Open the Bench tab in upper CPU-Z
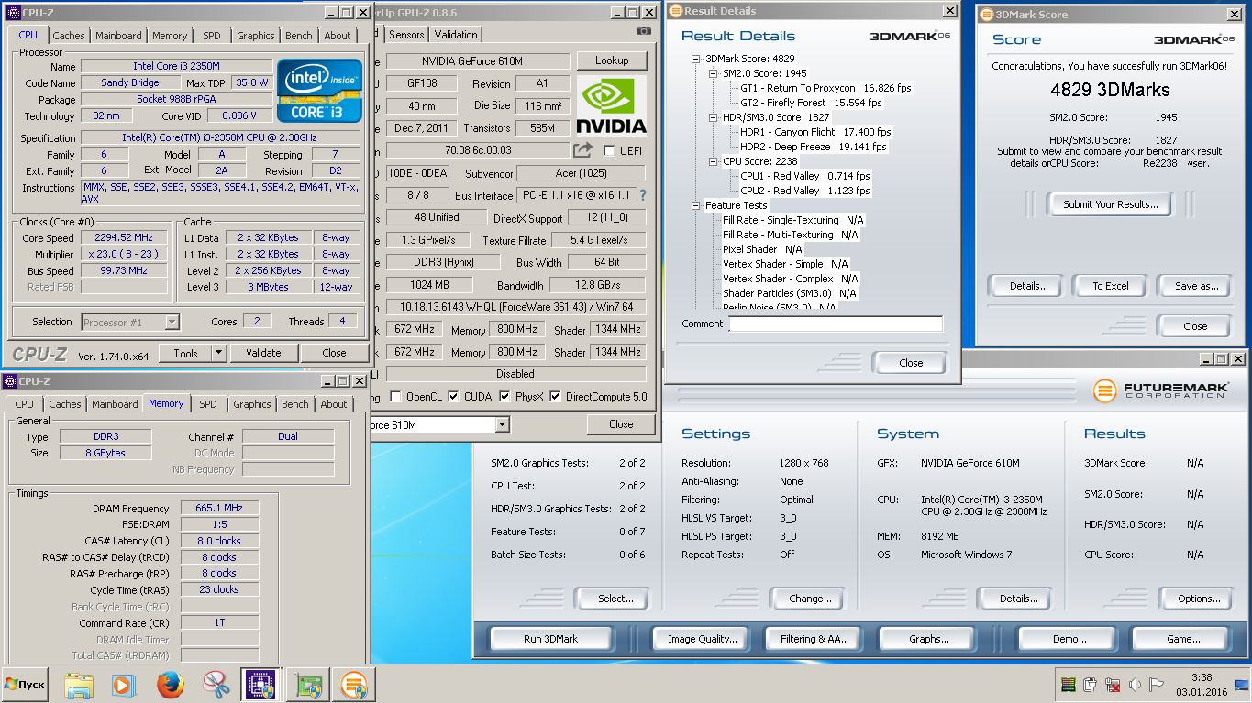 (x=299, y=36)
